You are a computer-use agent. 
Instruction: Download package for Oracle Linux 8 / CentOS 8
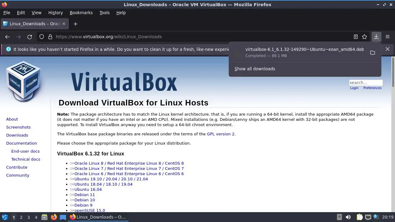(129, 163)
